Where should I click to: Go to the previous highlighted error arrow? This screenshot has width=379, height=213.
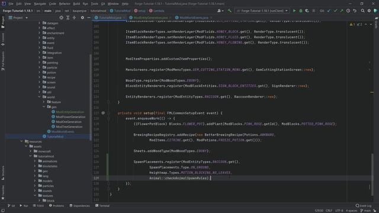[x=366, y=24]
